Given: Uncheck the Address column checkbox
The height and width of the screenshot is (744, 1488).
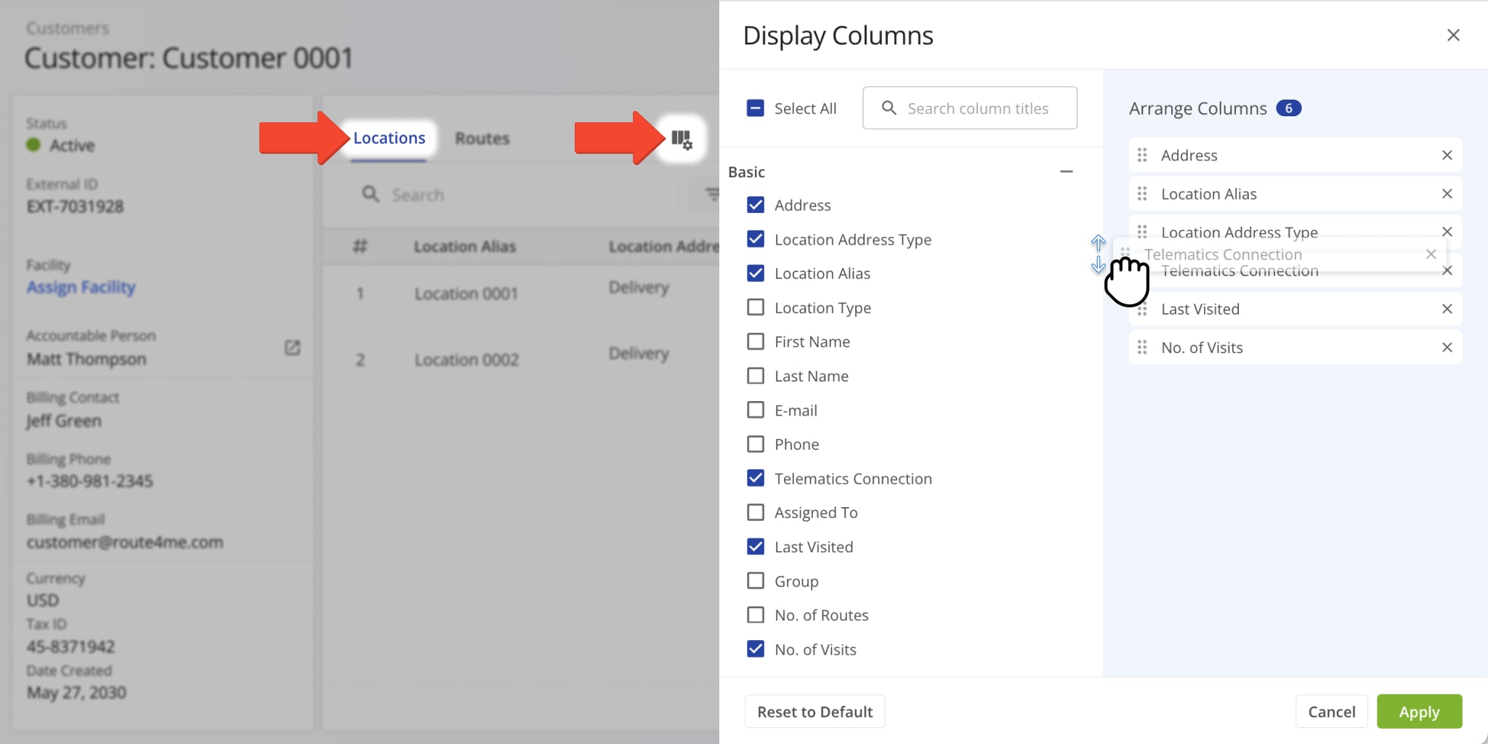Looking at the screenshot, I should 756,205.
